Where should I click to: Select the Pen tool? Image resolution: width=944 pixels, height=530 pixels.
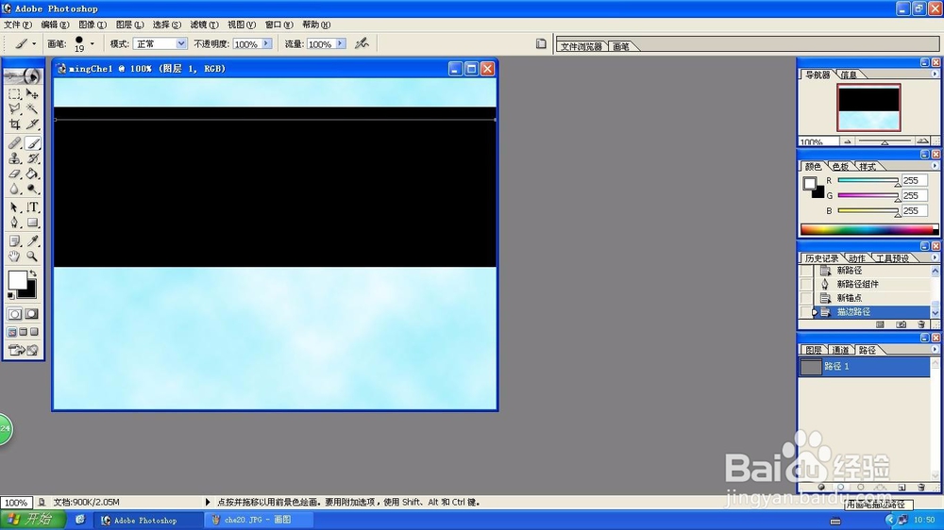[14, 223]
